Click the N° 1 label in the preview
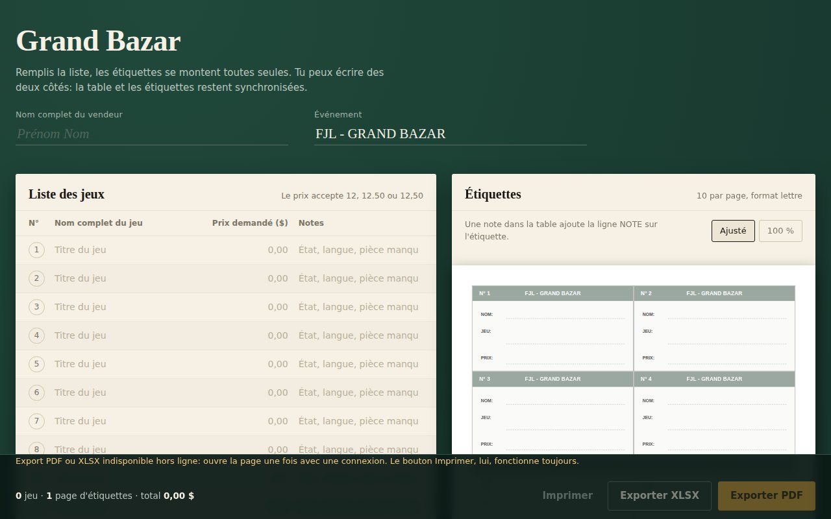The image size is (831, 519). [485, 293]
